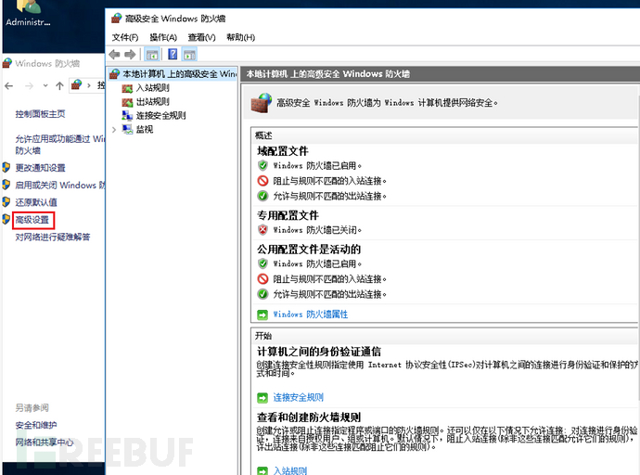The image size is (640, 475).
Task: Open 安全和维护 link under 另请参阅
Action: 36,425
